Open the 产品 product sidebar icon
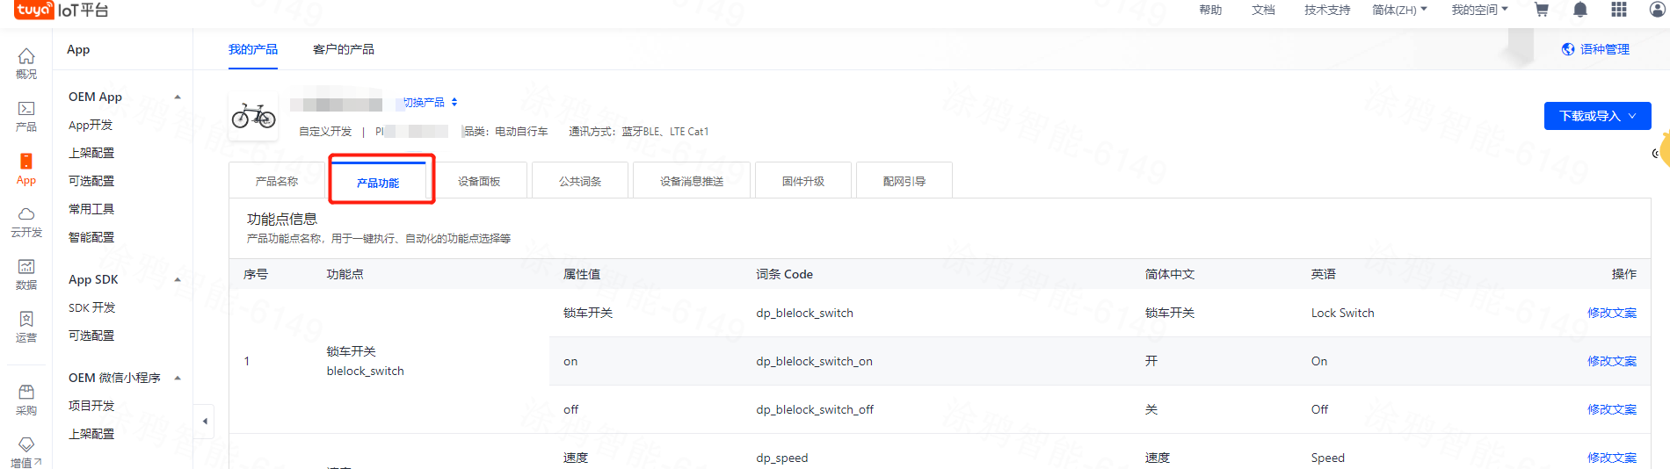Screen dimensions: 1670x469 coord(26,116)
